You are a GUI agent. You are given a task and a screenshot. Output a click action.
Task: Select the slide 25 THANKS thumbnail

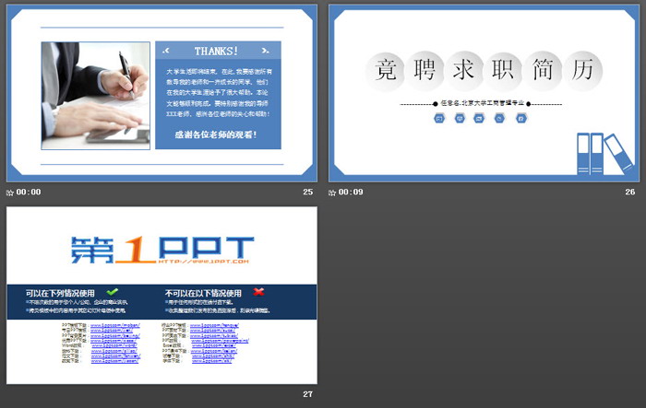[x=161, y=93]
